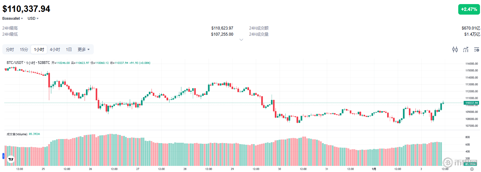Viewport: 481px width, 172px height.
Task: Click the current price tag 110337.94 on axis
Action: coord(471,103)
